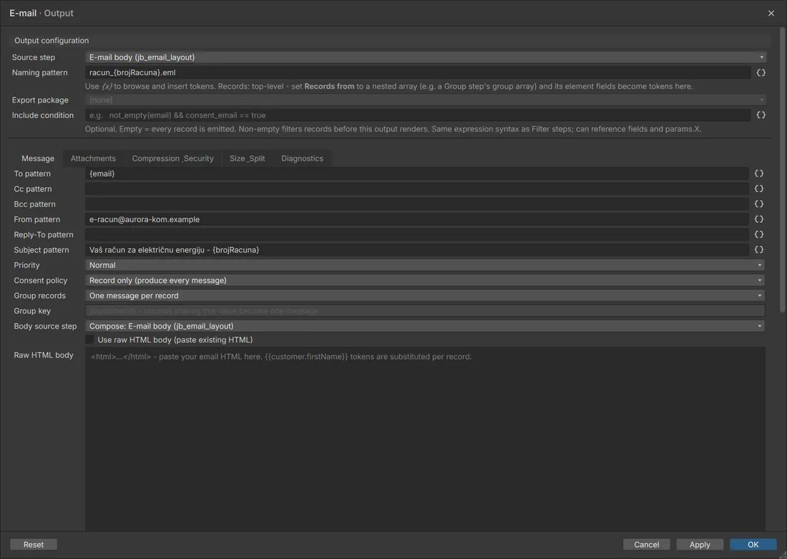787x559 pixels.
Task: Insert token into From pattern field
Action: (x=759, y=219)
